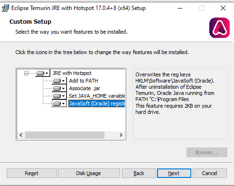Open the Associate .jar feature dropdown
Image resolution: width=234 pixels, height=186 pixels.
(x=59, y=88)
